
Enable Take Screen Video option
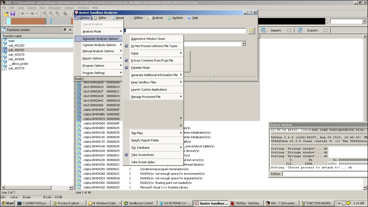(153, 162)
